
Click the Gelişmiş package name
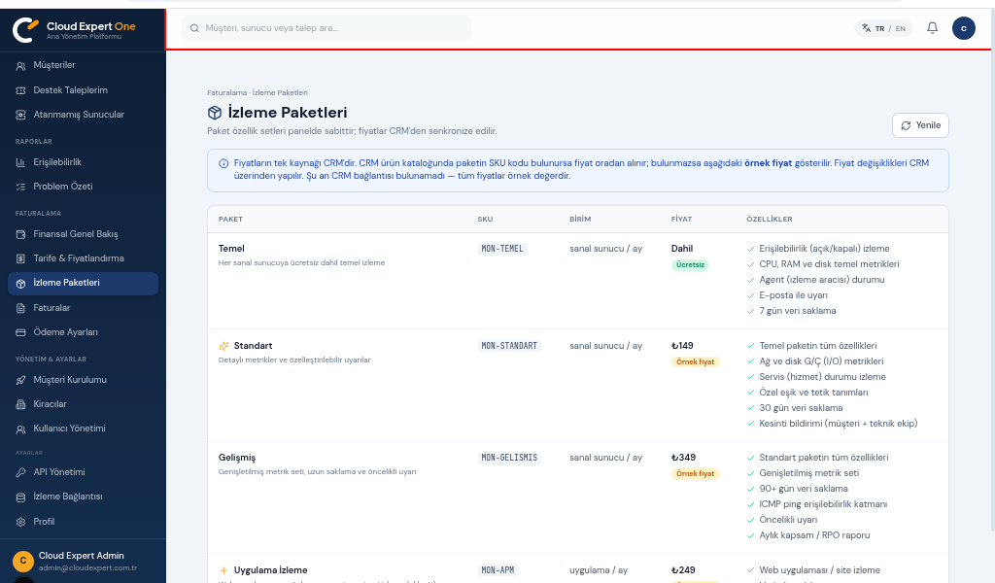pyautogui.click(x=237, y=458)
